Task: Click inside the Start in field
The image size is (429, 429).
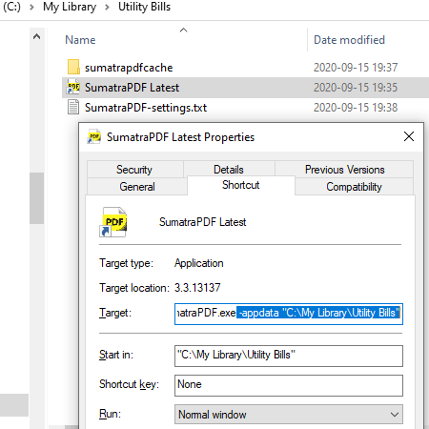Action: (289, 356)
